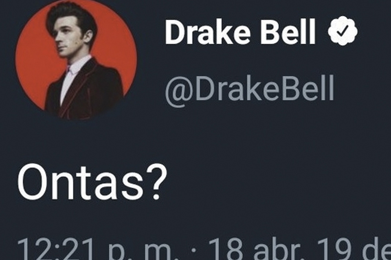Click the @ symbol of the handle
This screenshot has height=260, width=391.
pyautogui.click(x=180, y=91)
